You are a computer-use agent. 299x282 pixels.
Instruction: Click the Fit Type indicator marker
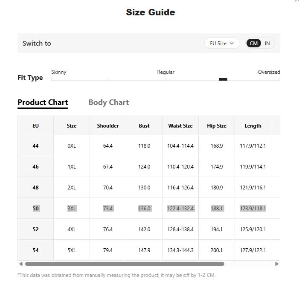[223, 79]
